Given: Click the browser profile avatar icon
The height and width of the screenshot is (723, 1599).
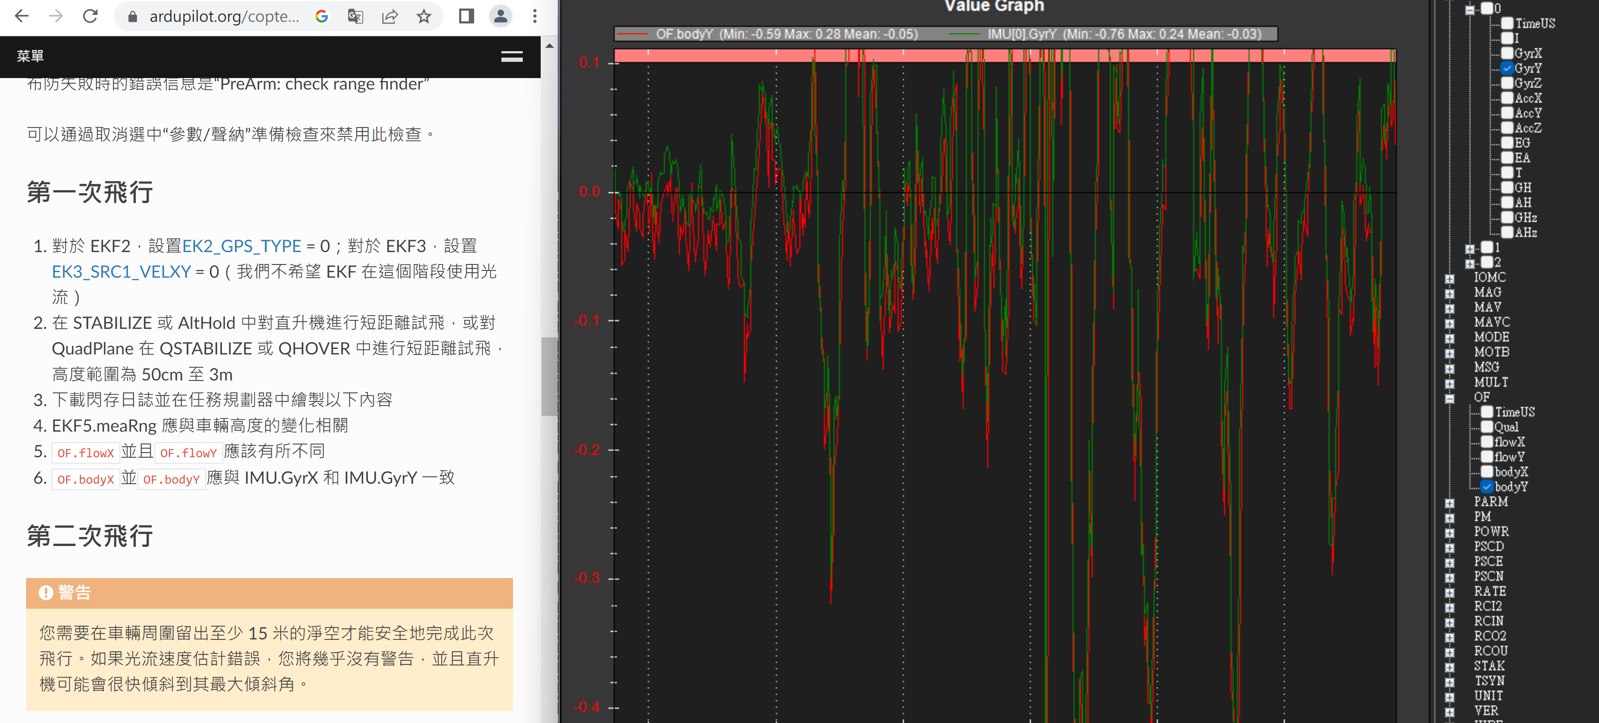Looking at the screenshot, I should pyautogui.click(x=501, y=16).
